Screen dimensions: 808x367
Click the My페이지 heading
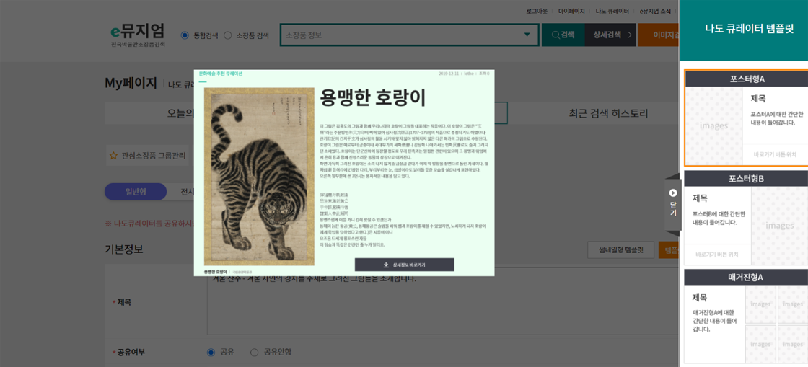pos(131,83)
